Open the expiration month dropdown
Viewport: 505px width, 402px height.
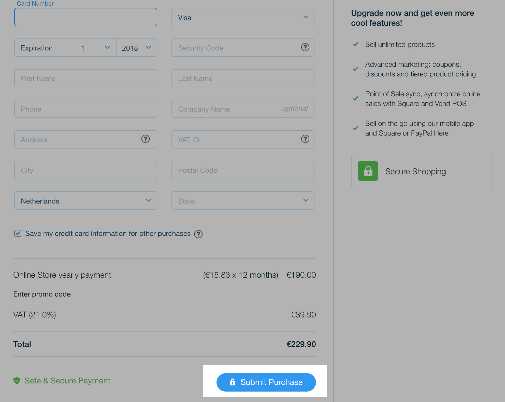point(96,48)
